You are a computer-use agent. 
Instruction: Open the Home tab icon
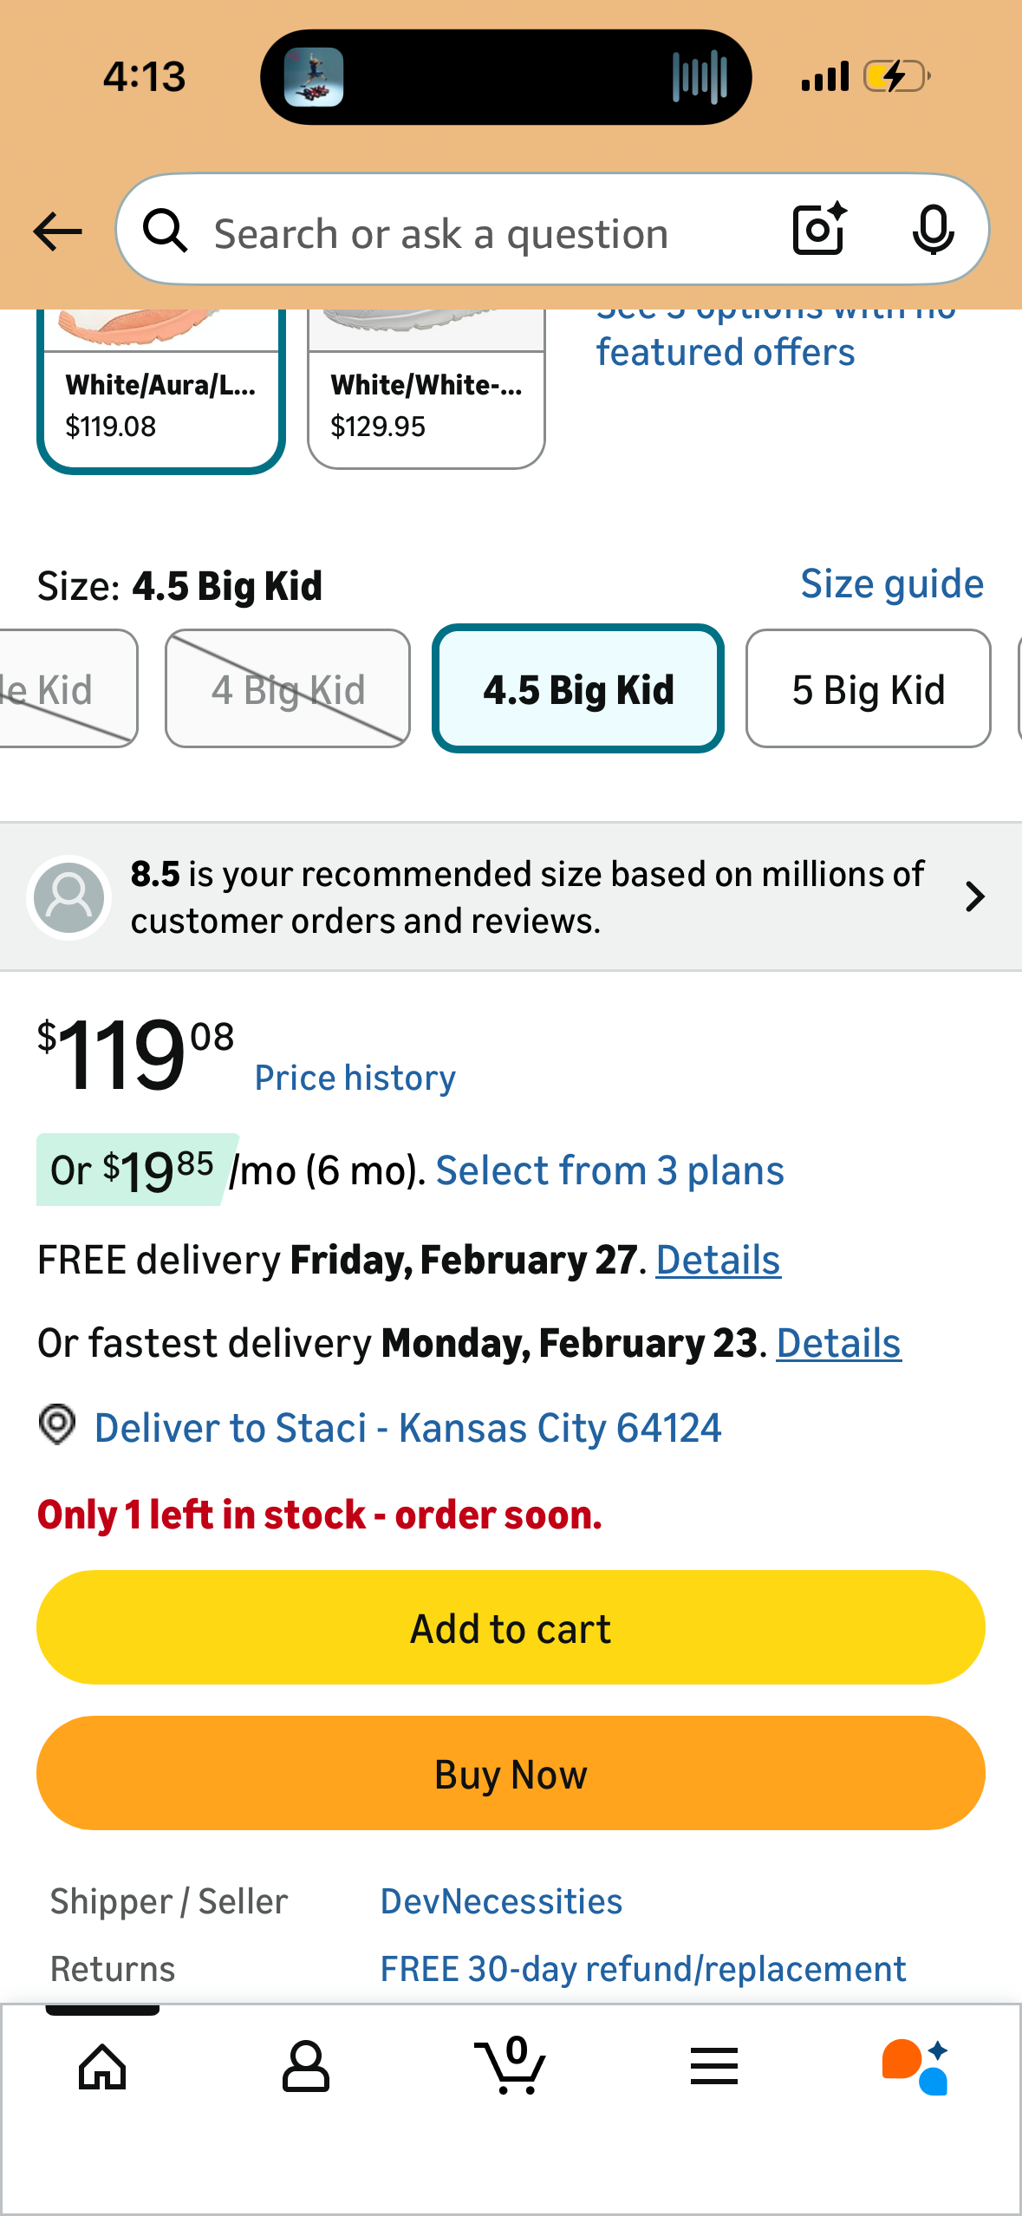click(102, 2066)
